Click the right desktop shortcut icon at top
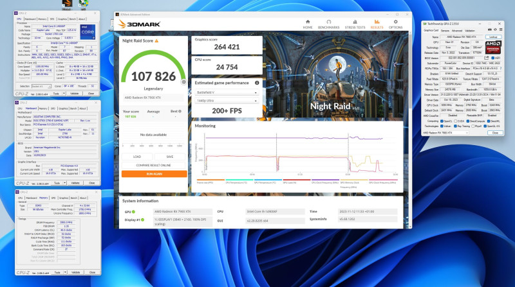The image size is (515, 287). point(84,3)
